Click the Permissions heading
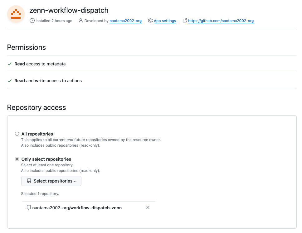This screenshot has height=233, width=302. coord(27,47)
